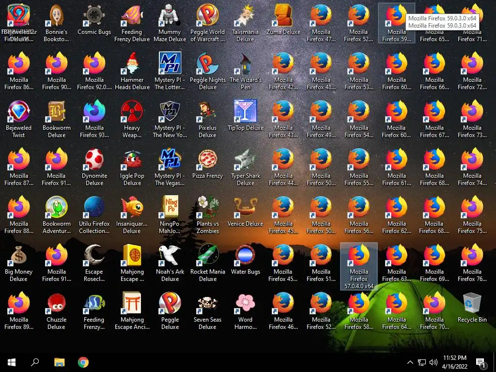Screen dimensions: 496x372
Task: Open the Windows Start menu
Action: 12,362
